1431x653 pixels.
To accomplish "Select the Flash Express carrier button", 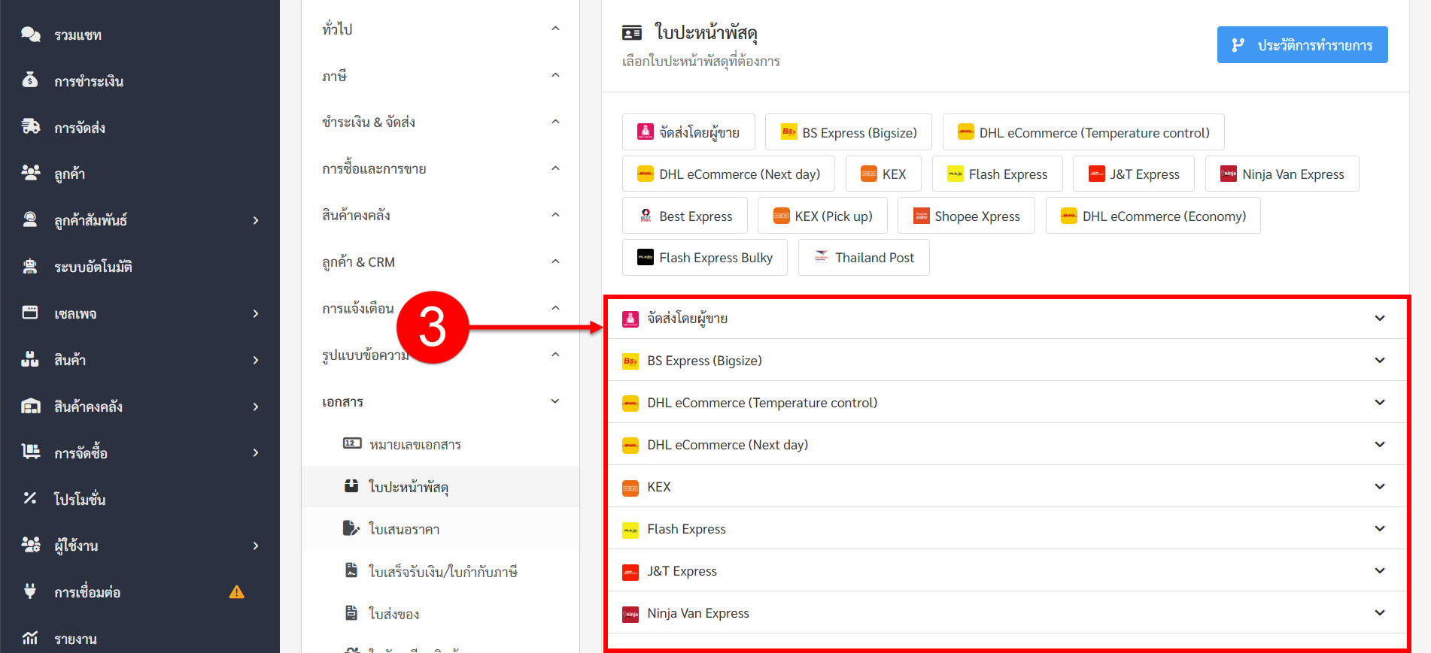I will [998, 174].
